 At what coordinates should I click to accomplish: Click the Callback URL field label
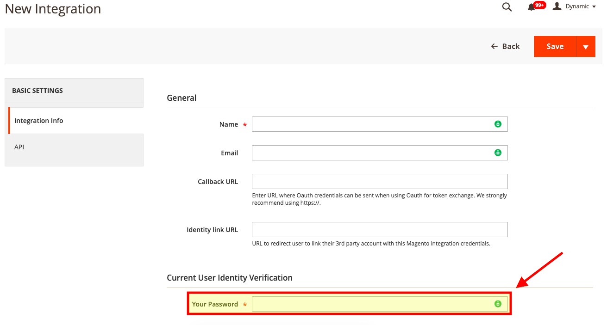coord(218,182)
